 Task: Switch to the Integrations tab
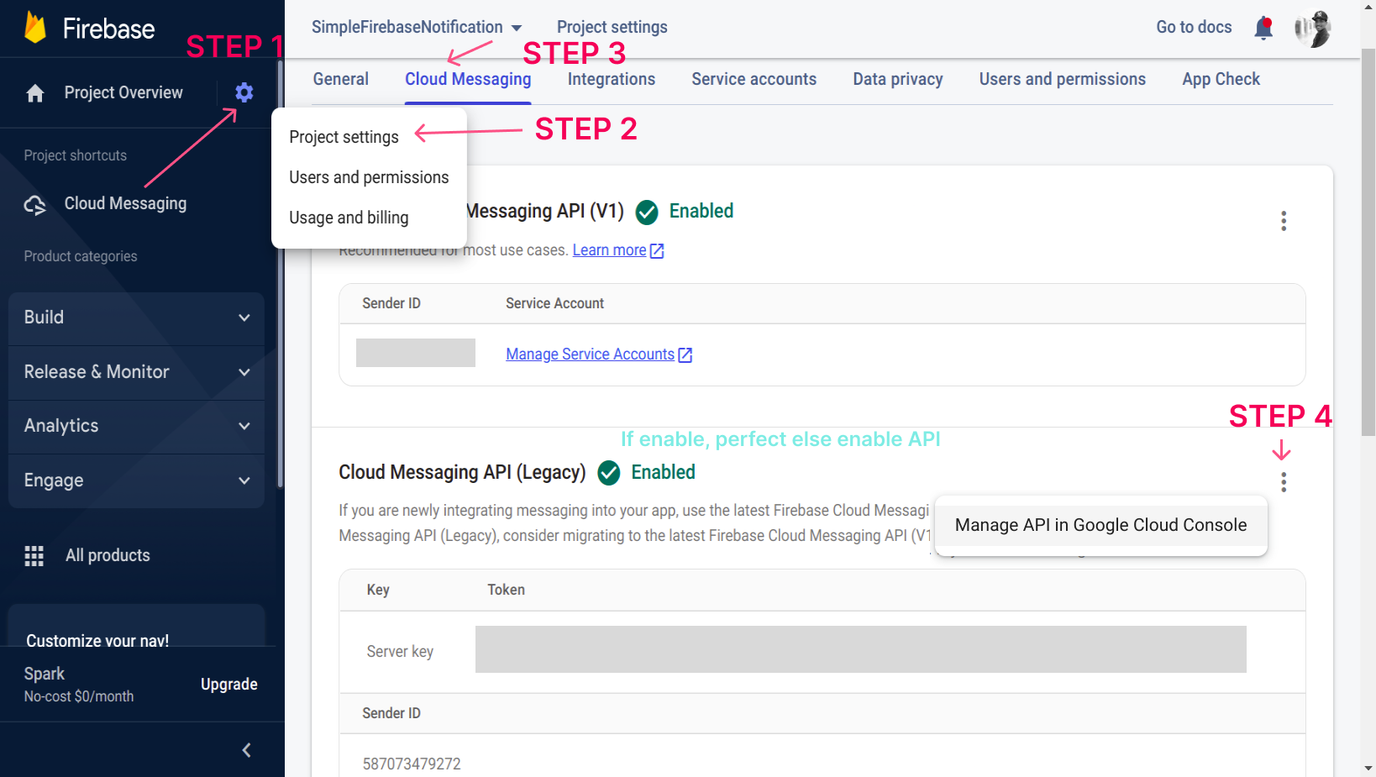pyautogui.click(x=612, y=79)
